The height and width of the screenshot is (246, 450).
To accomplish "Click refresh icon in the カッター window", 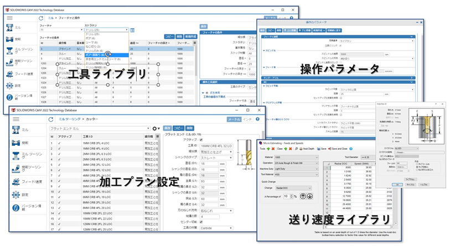I will (x=51, y=119).
